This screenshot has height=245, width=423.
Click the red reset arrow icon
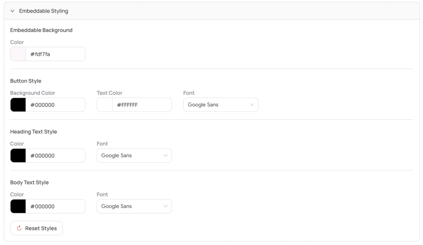(x=19, y=228)
